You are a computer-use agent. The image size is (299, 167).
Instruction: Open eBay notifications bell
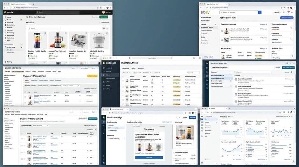click(288, 12)
